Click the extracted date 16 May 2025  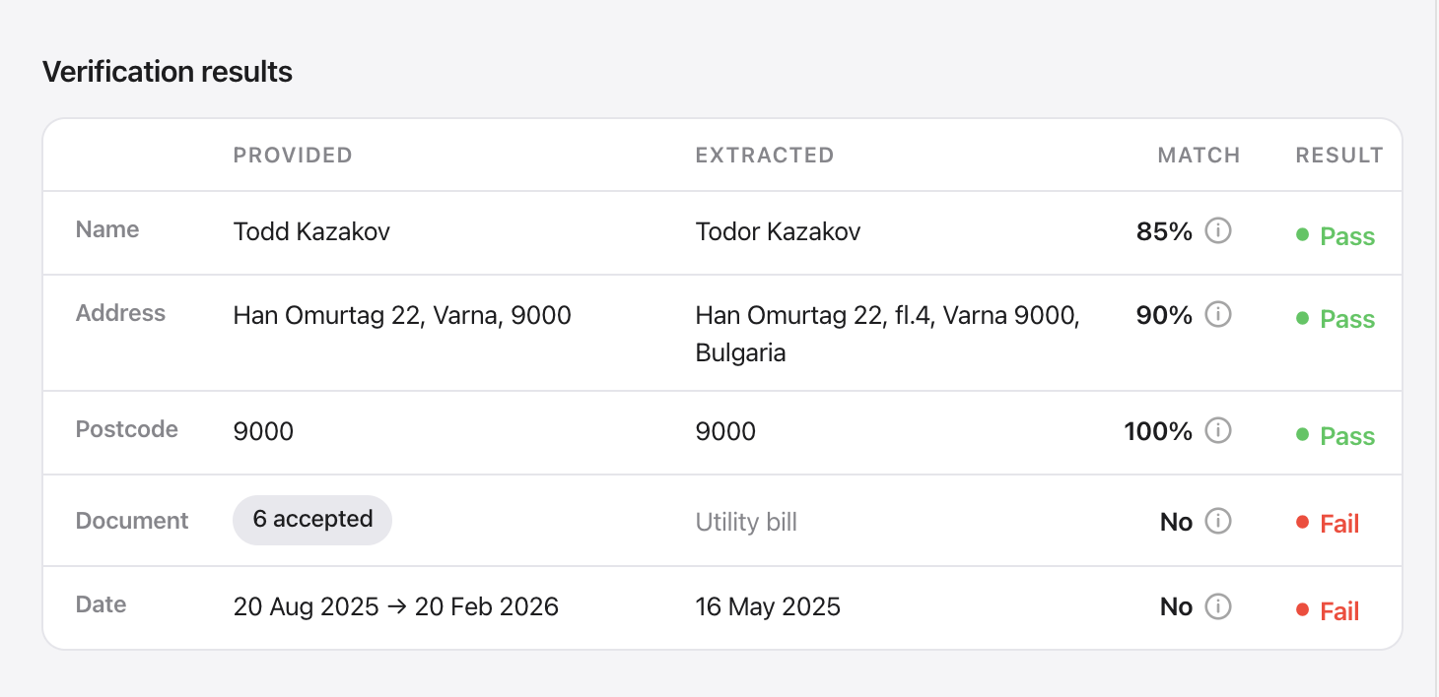pyautogui.click(x=768, y=606)
